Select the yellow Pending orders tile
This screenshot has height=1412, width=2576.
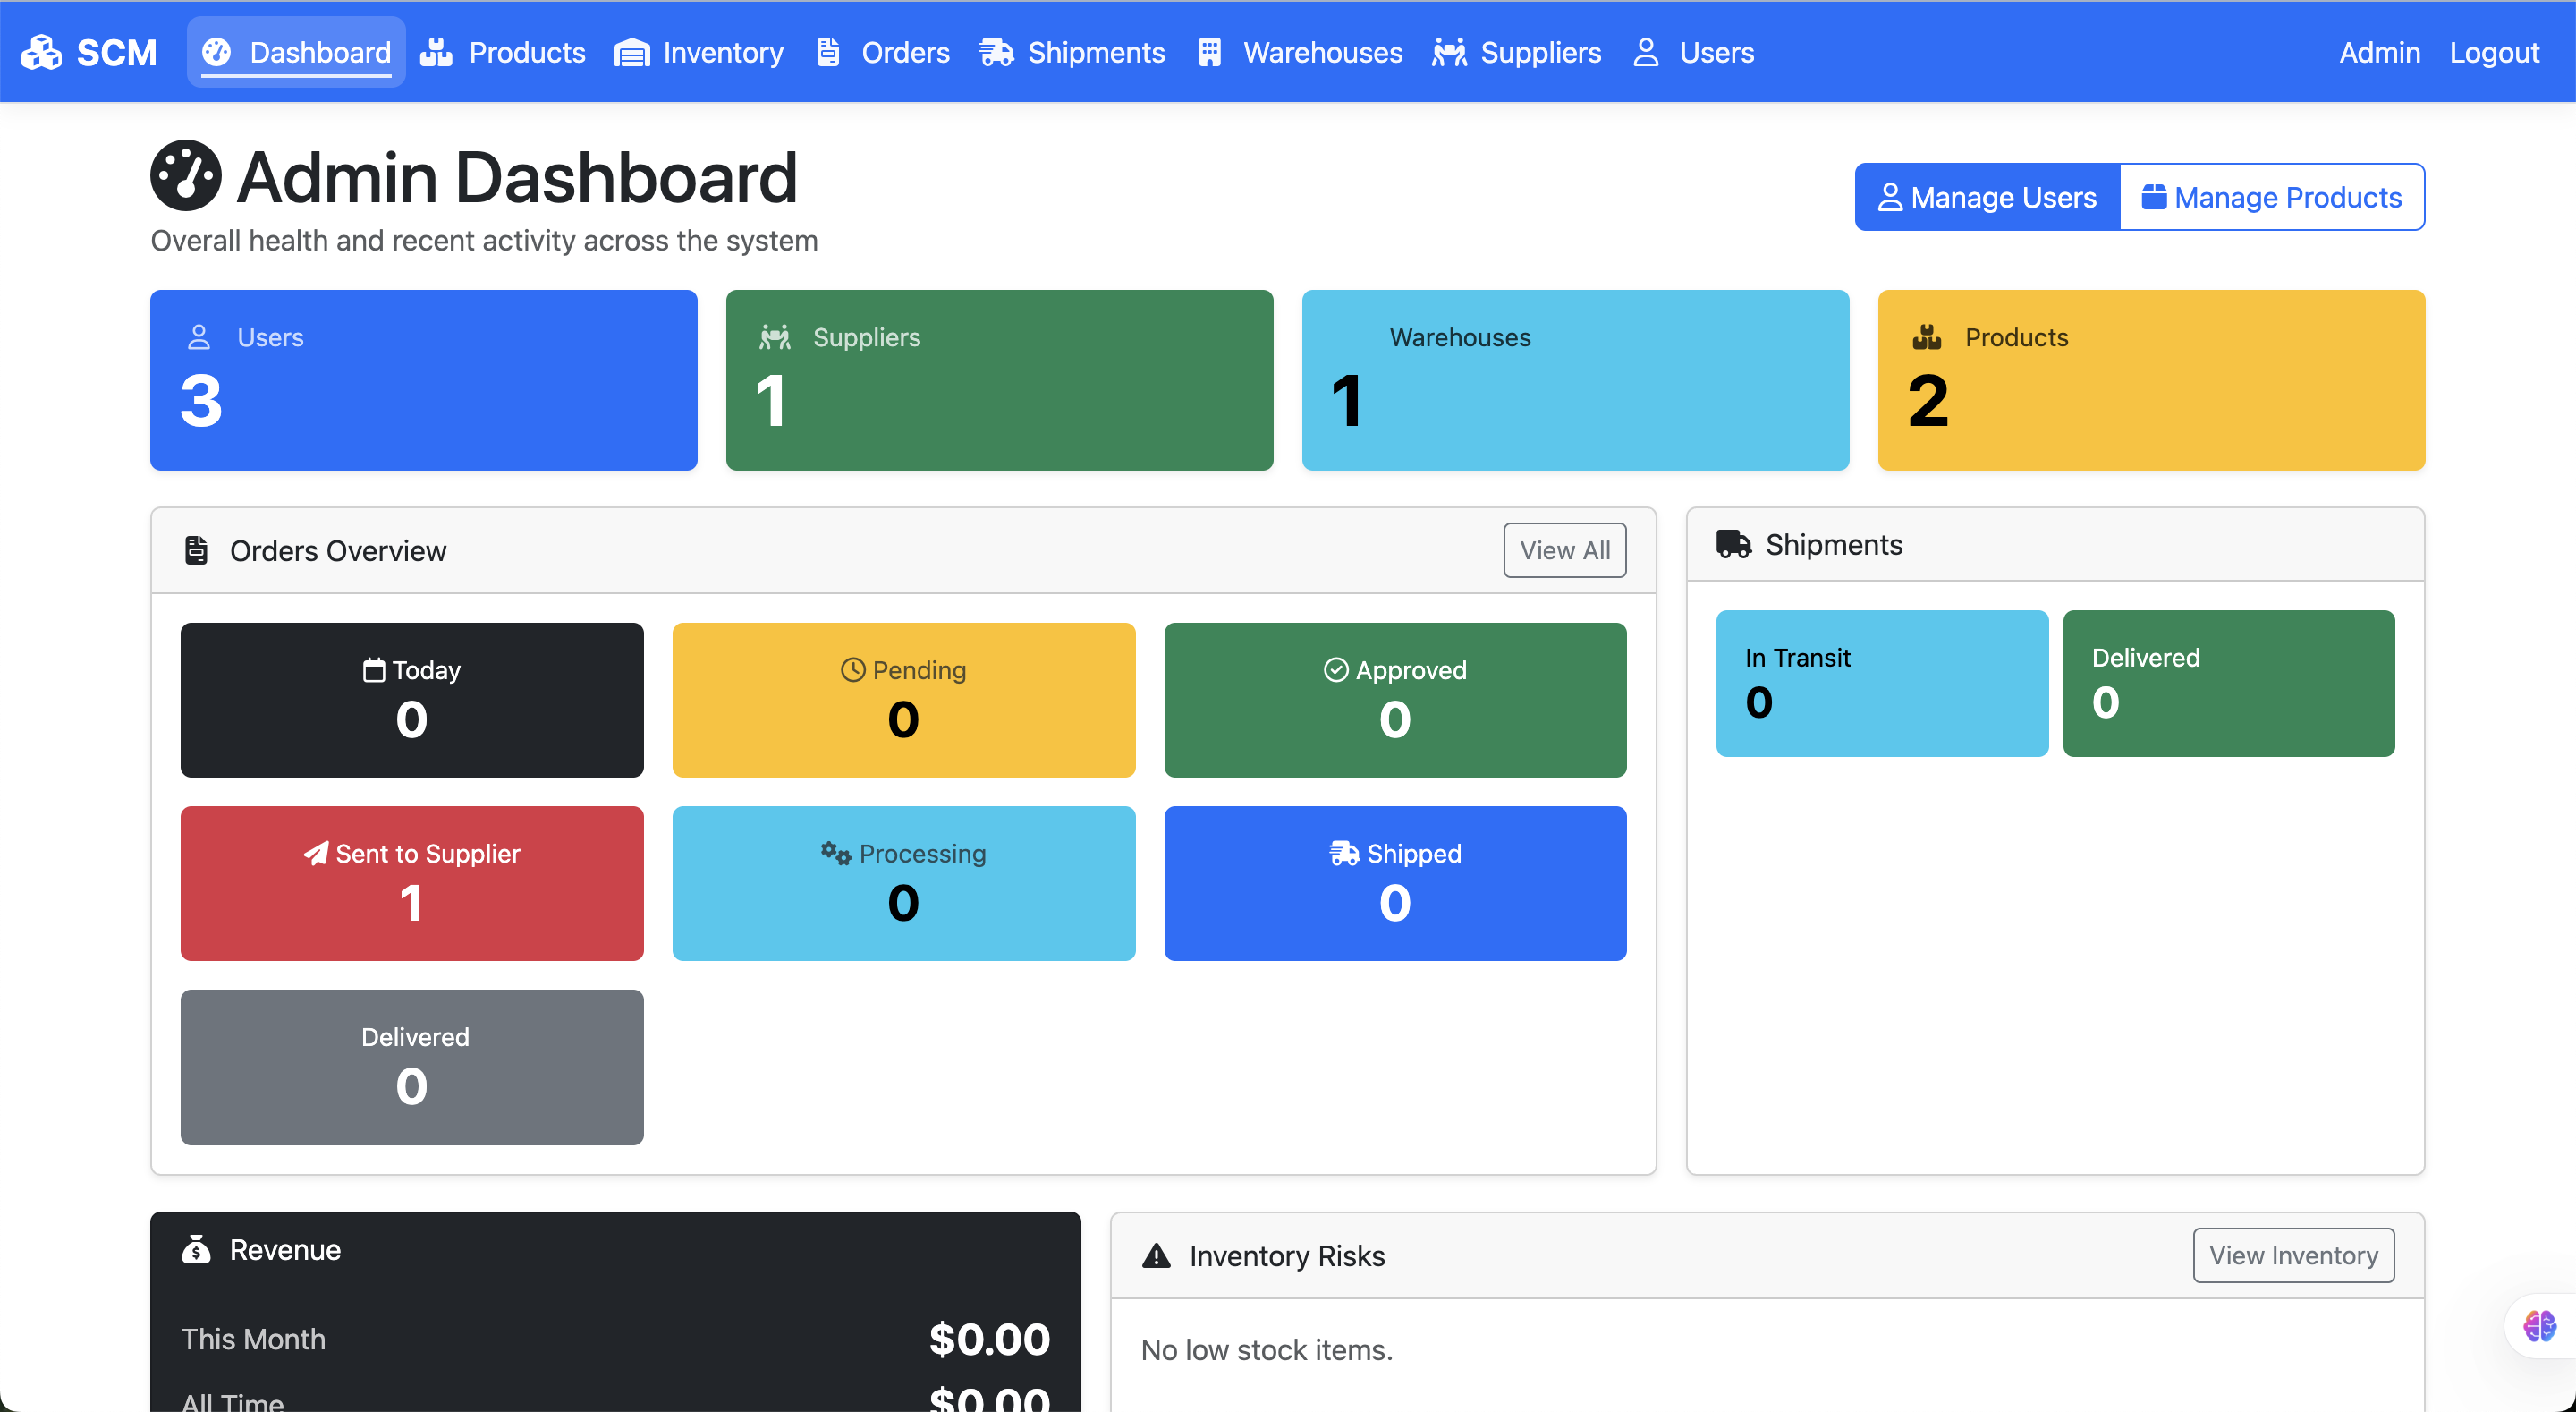(x=903, y=700)
